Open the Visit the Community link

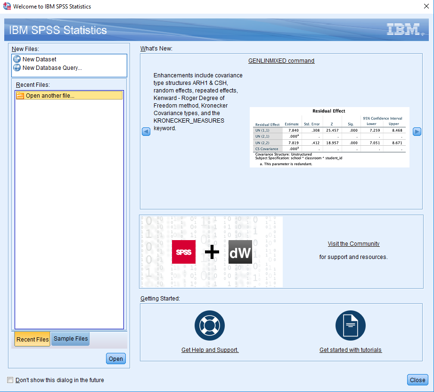[353, 243]
